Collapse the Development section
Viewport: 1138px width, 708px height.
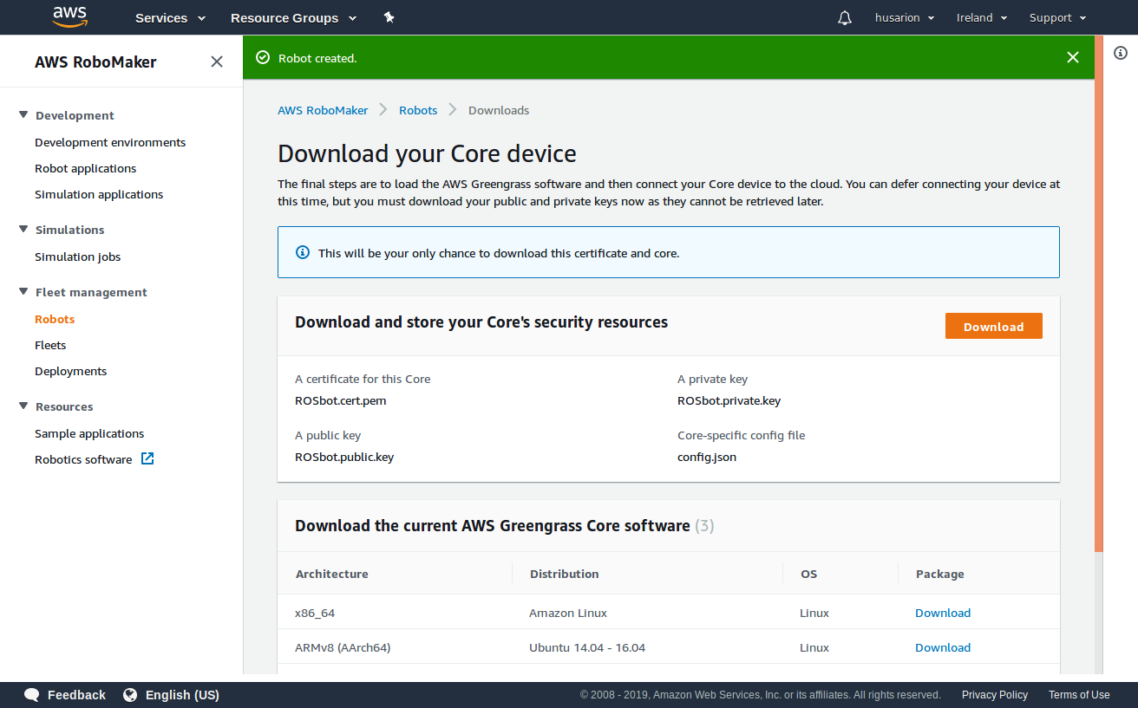coord(23,114)
